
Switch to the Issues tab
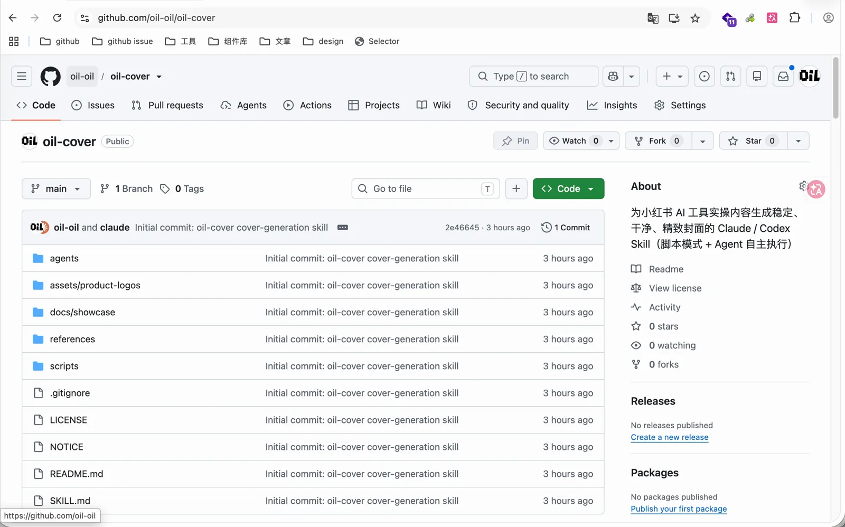(x=93, y=105)
